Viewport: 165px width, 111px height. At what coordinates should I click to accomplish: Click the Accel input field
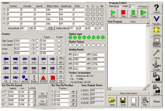[22, 49]
